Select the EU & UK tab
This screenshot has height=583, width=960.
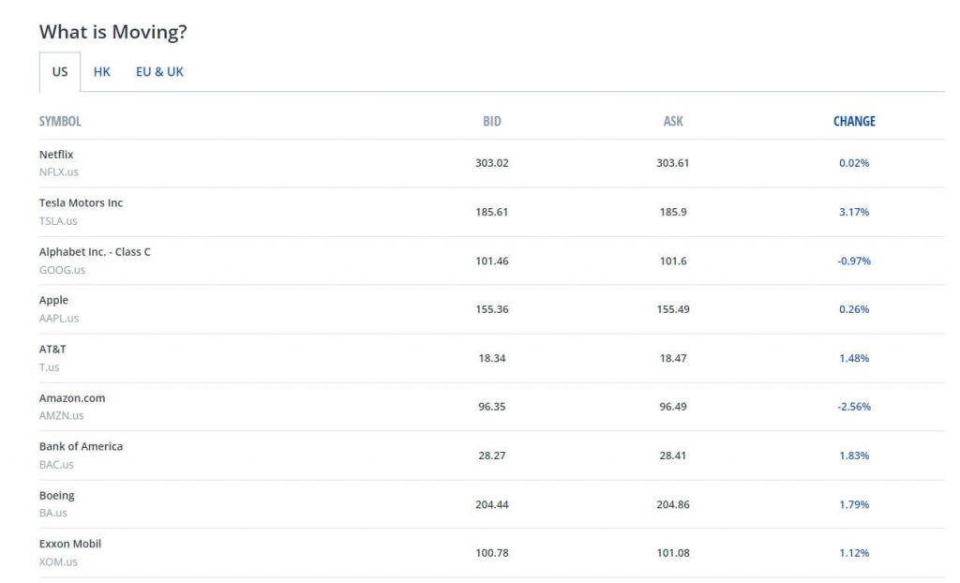click(x=159, y=72)
